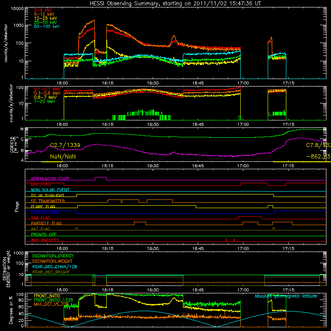Click the raised attenuator state pulse near 16:12
The height and width of the screenshot is (331, 331).
(x=101, y=177)
